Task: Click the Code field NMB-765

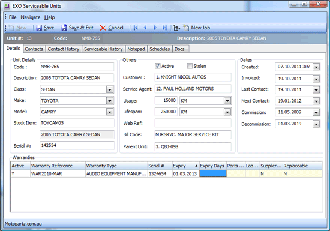Action: (77, 67)
